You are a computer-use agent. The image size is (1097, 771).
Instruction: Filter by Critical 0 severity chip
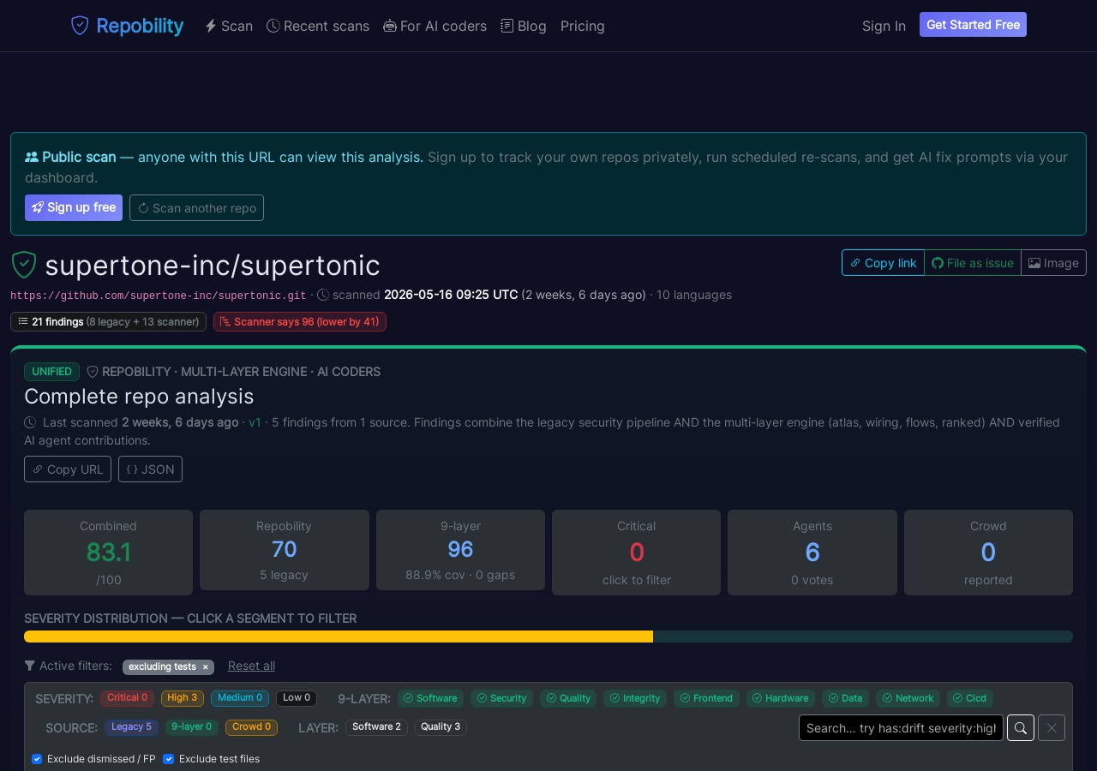point(127,698)
